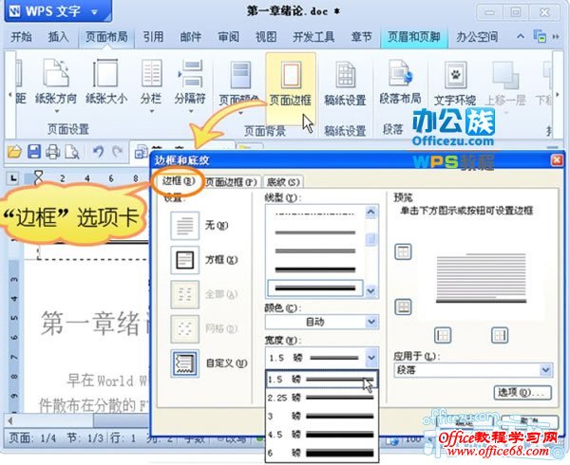Image resolution: width=570 pixels, height=465 pixels.
Task: Toggle the bottom border button in the preview
Action: click(403, 307)
